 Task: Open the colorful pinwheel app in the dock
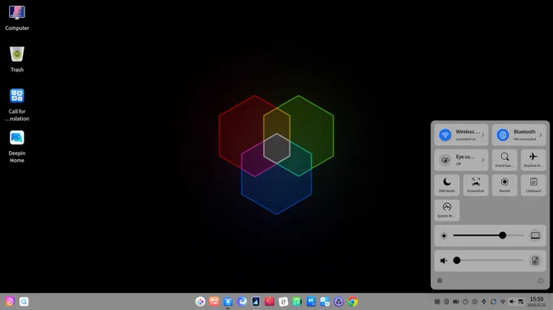200,302
